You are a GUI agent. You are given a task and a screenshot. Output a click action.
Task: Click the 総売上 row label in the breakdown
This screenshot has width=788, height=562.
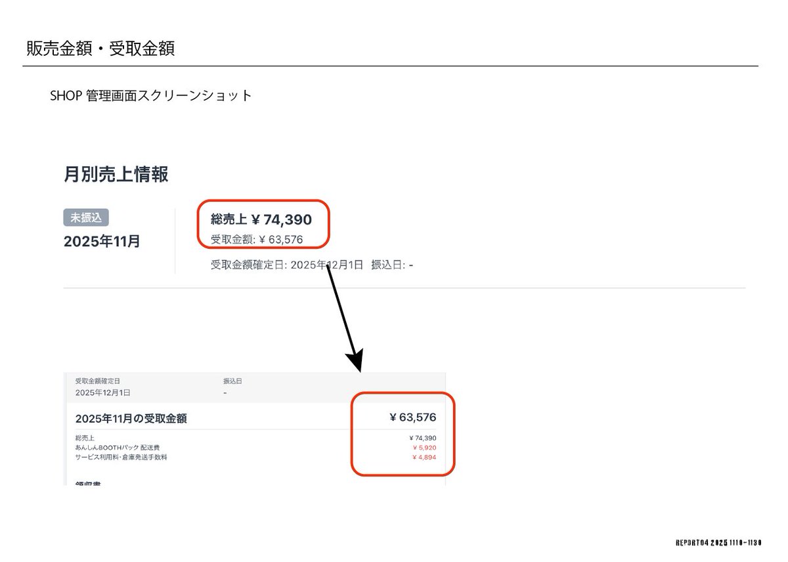click(x=85, y=438)
